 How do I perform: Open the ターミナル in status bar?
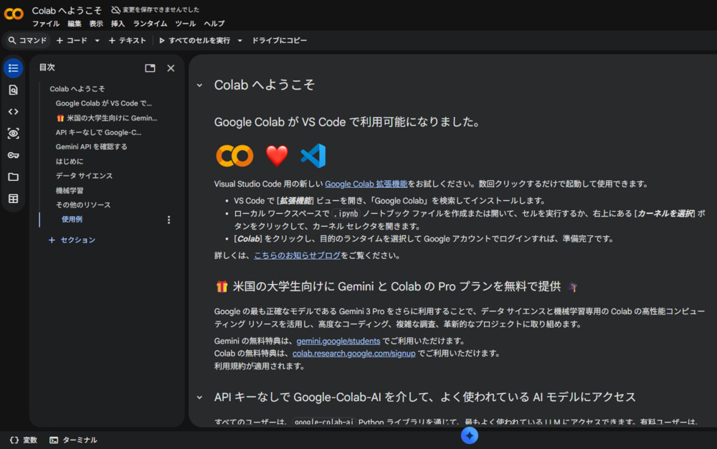[73, 440]
